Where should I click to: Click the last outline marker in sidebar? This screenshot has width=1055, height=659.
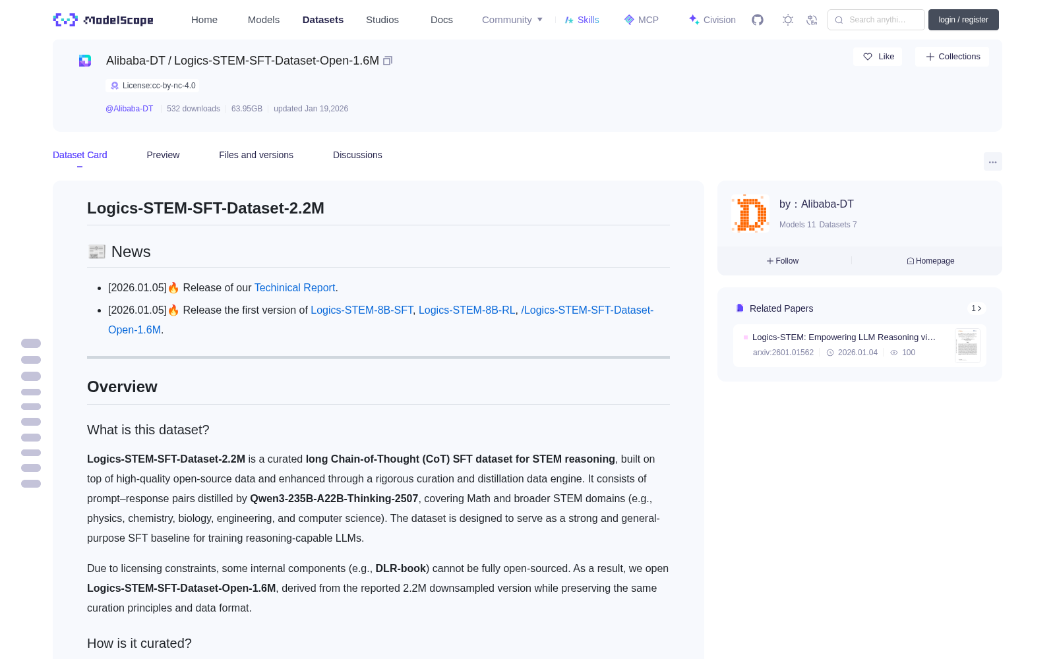(x=31, y=484)
